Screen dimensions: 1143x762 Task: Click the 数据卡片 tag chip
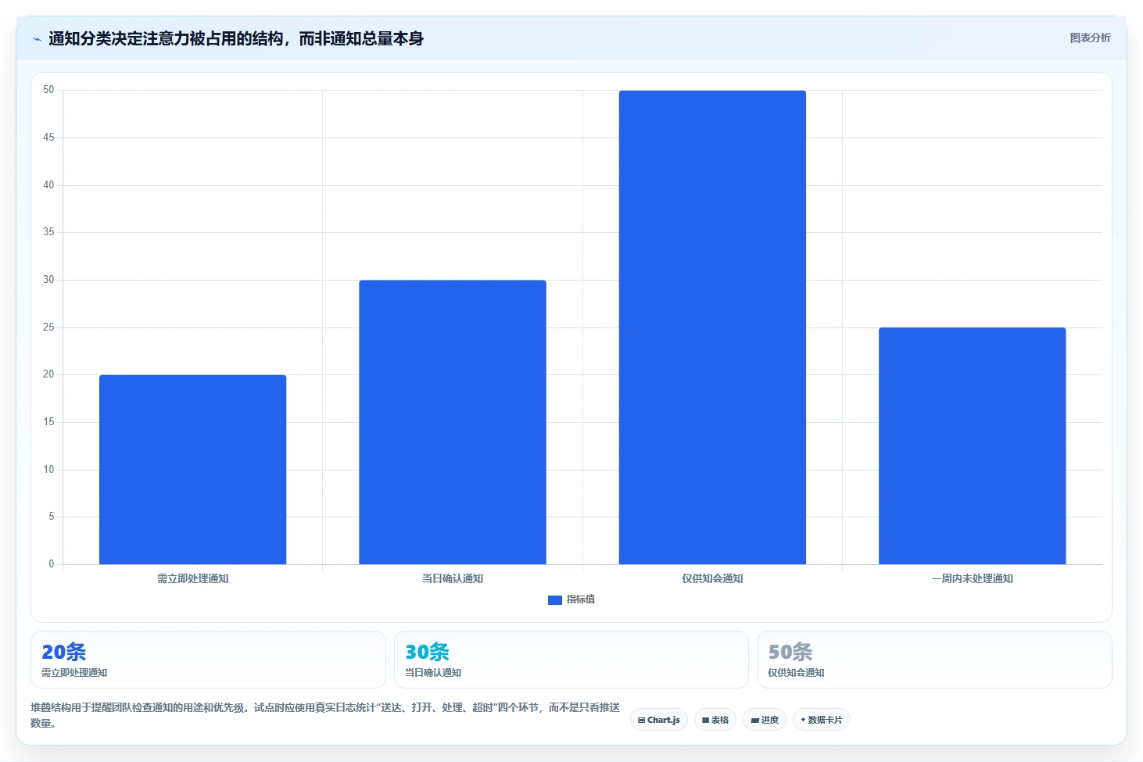[822, 720]
